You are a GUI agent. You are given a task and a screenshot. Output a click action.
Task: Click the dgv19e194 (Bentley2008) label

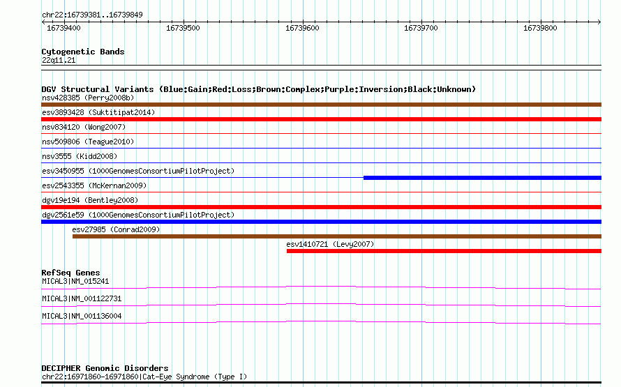coord(90,200)
